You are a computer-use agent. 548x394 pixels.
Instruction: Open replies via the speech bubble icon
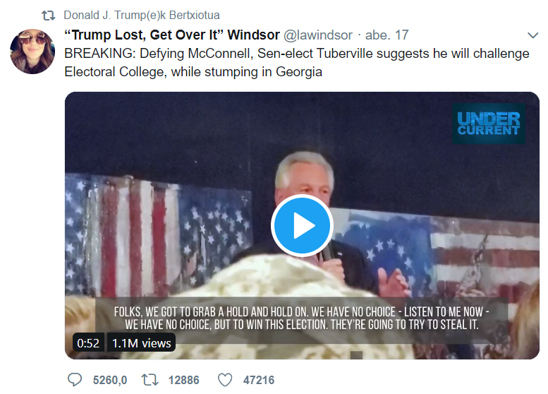click(75, 380)
